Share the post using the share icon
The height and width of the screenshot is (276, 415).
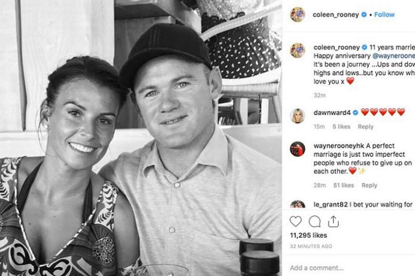click(333, 222)
